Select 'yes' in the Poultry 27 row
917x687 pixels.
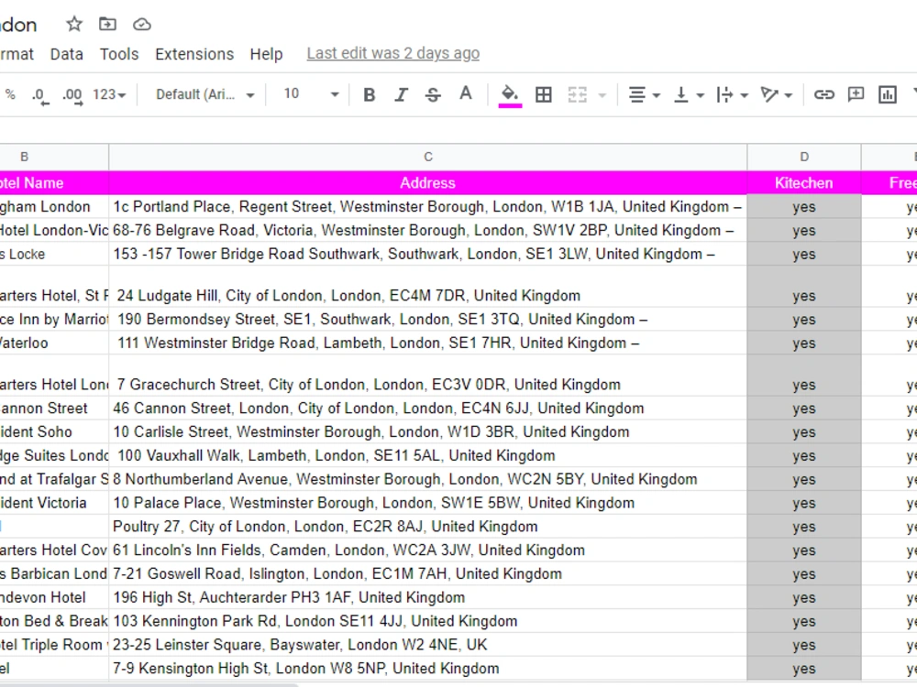tap(804, 527)
